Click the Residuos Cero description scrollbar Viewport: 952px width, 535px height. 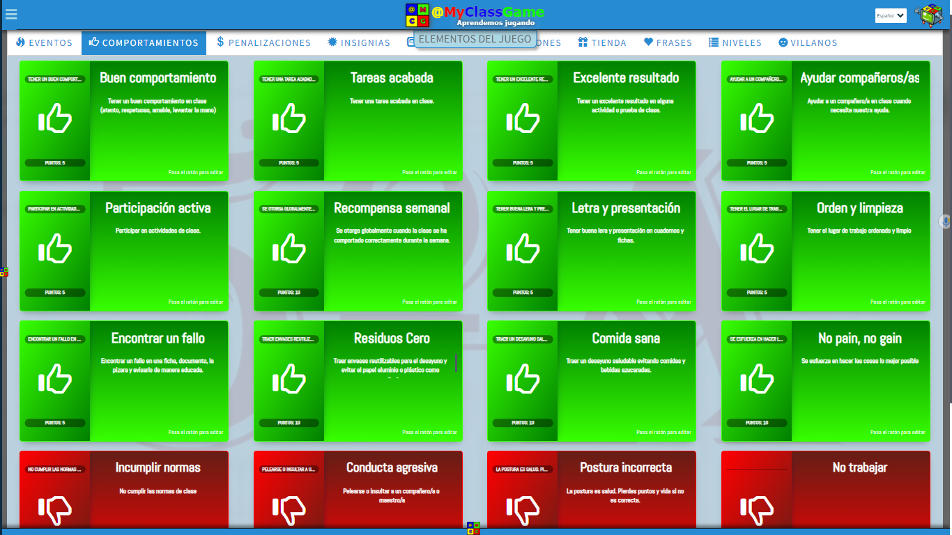[x=456, y=363]
